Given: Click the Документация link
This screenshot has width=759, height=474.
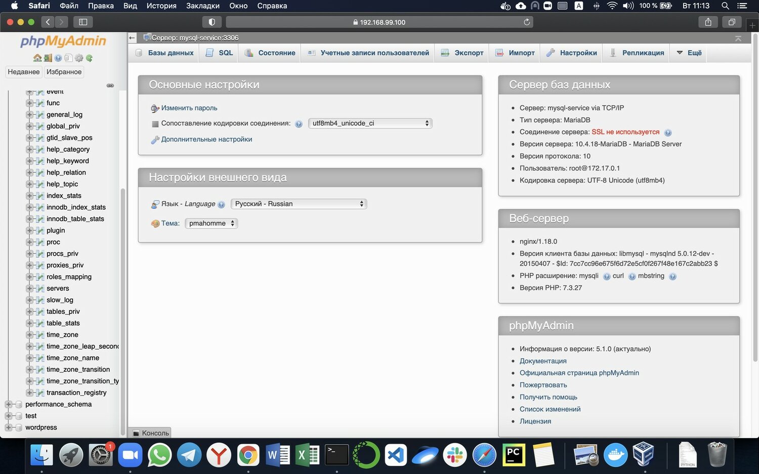Looking at the screenshot, I should (x=543, y=361).
